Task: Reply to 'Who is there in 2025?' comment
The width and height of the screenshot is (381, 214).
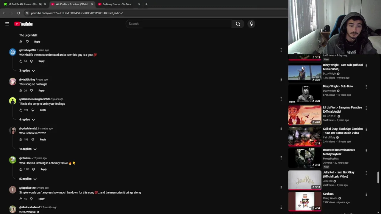Action: coord(43,140)
